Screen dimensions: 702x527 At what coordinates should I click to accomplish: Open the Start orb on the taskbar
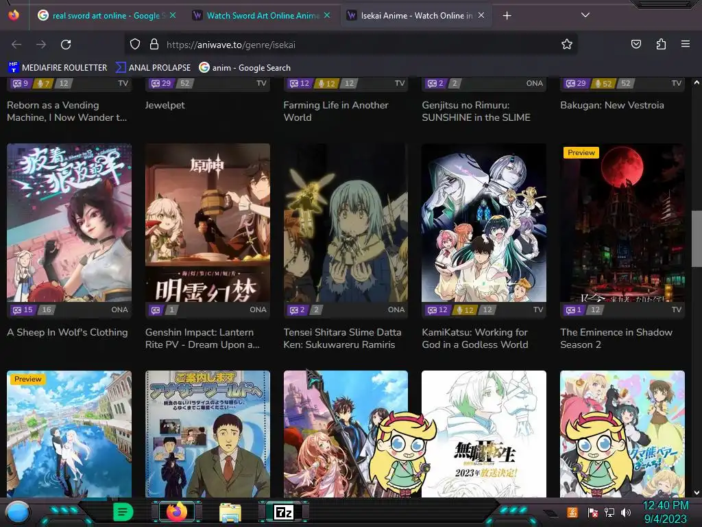click(x=17, y=512)
